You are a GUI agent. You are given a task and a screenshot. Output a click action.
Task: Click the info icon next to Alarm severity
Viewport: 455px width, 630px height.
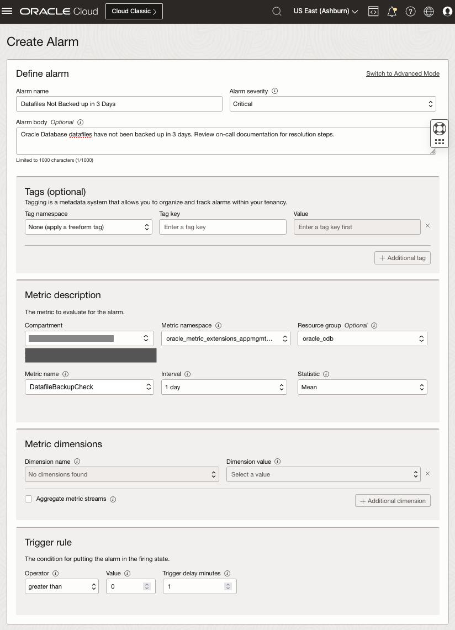click(275, 91)
